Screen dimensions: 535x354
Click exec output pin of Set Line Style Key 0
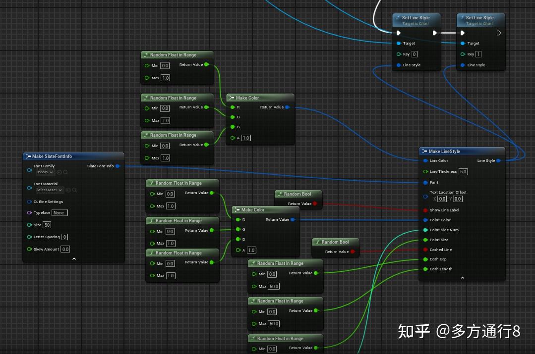(434, 33)
